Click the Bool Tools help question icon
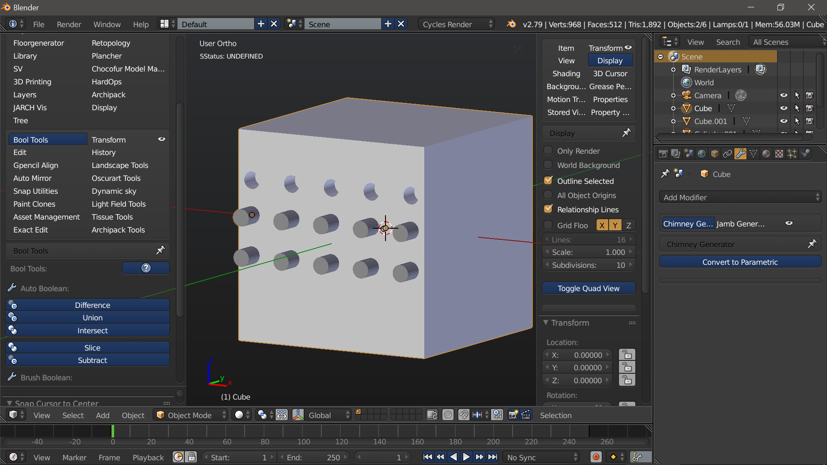 pos(146,268)
